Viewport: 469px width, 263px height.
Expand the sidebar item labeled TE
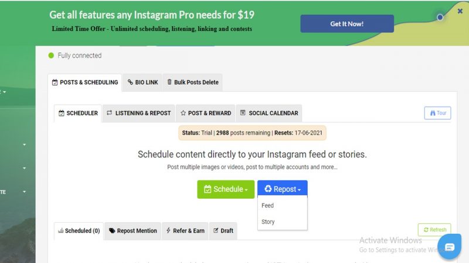point(13,192)
